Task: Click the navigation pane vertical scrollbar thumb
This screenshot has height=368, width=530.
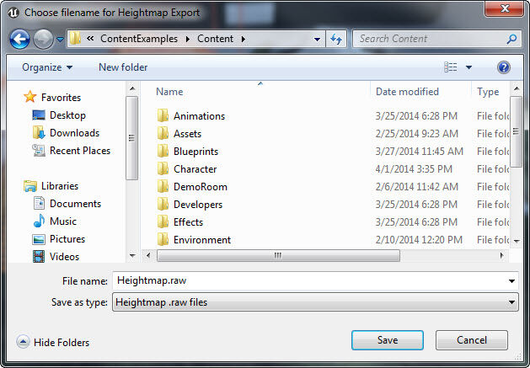Action: coord(131,138)
